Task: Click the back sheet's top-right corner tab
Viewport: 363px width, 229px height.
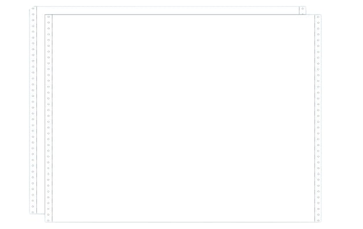Action: (x=302, y=10)
